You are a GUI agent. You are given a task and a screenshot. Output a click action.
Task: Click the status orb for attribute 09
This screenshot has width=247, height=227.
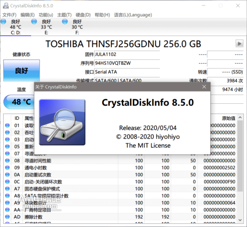pos(7,167)
